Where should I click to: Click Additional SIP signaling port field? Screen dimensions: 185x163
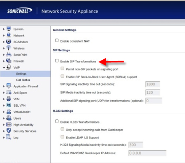point(154,101)
